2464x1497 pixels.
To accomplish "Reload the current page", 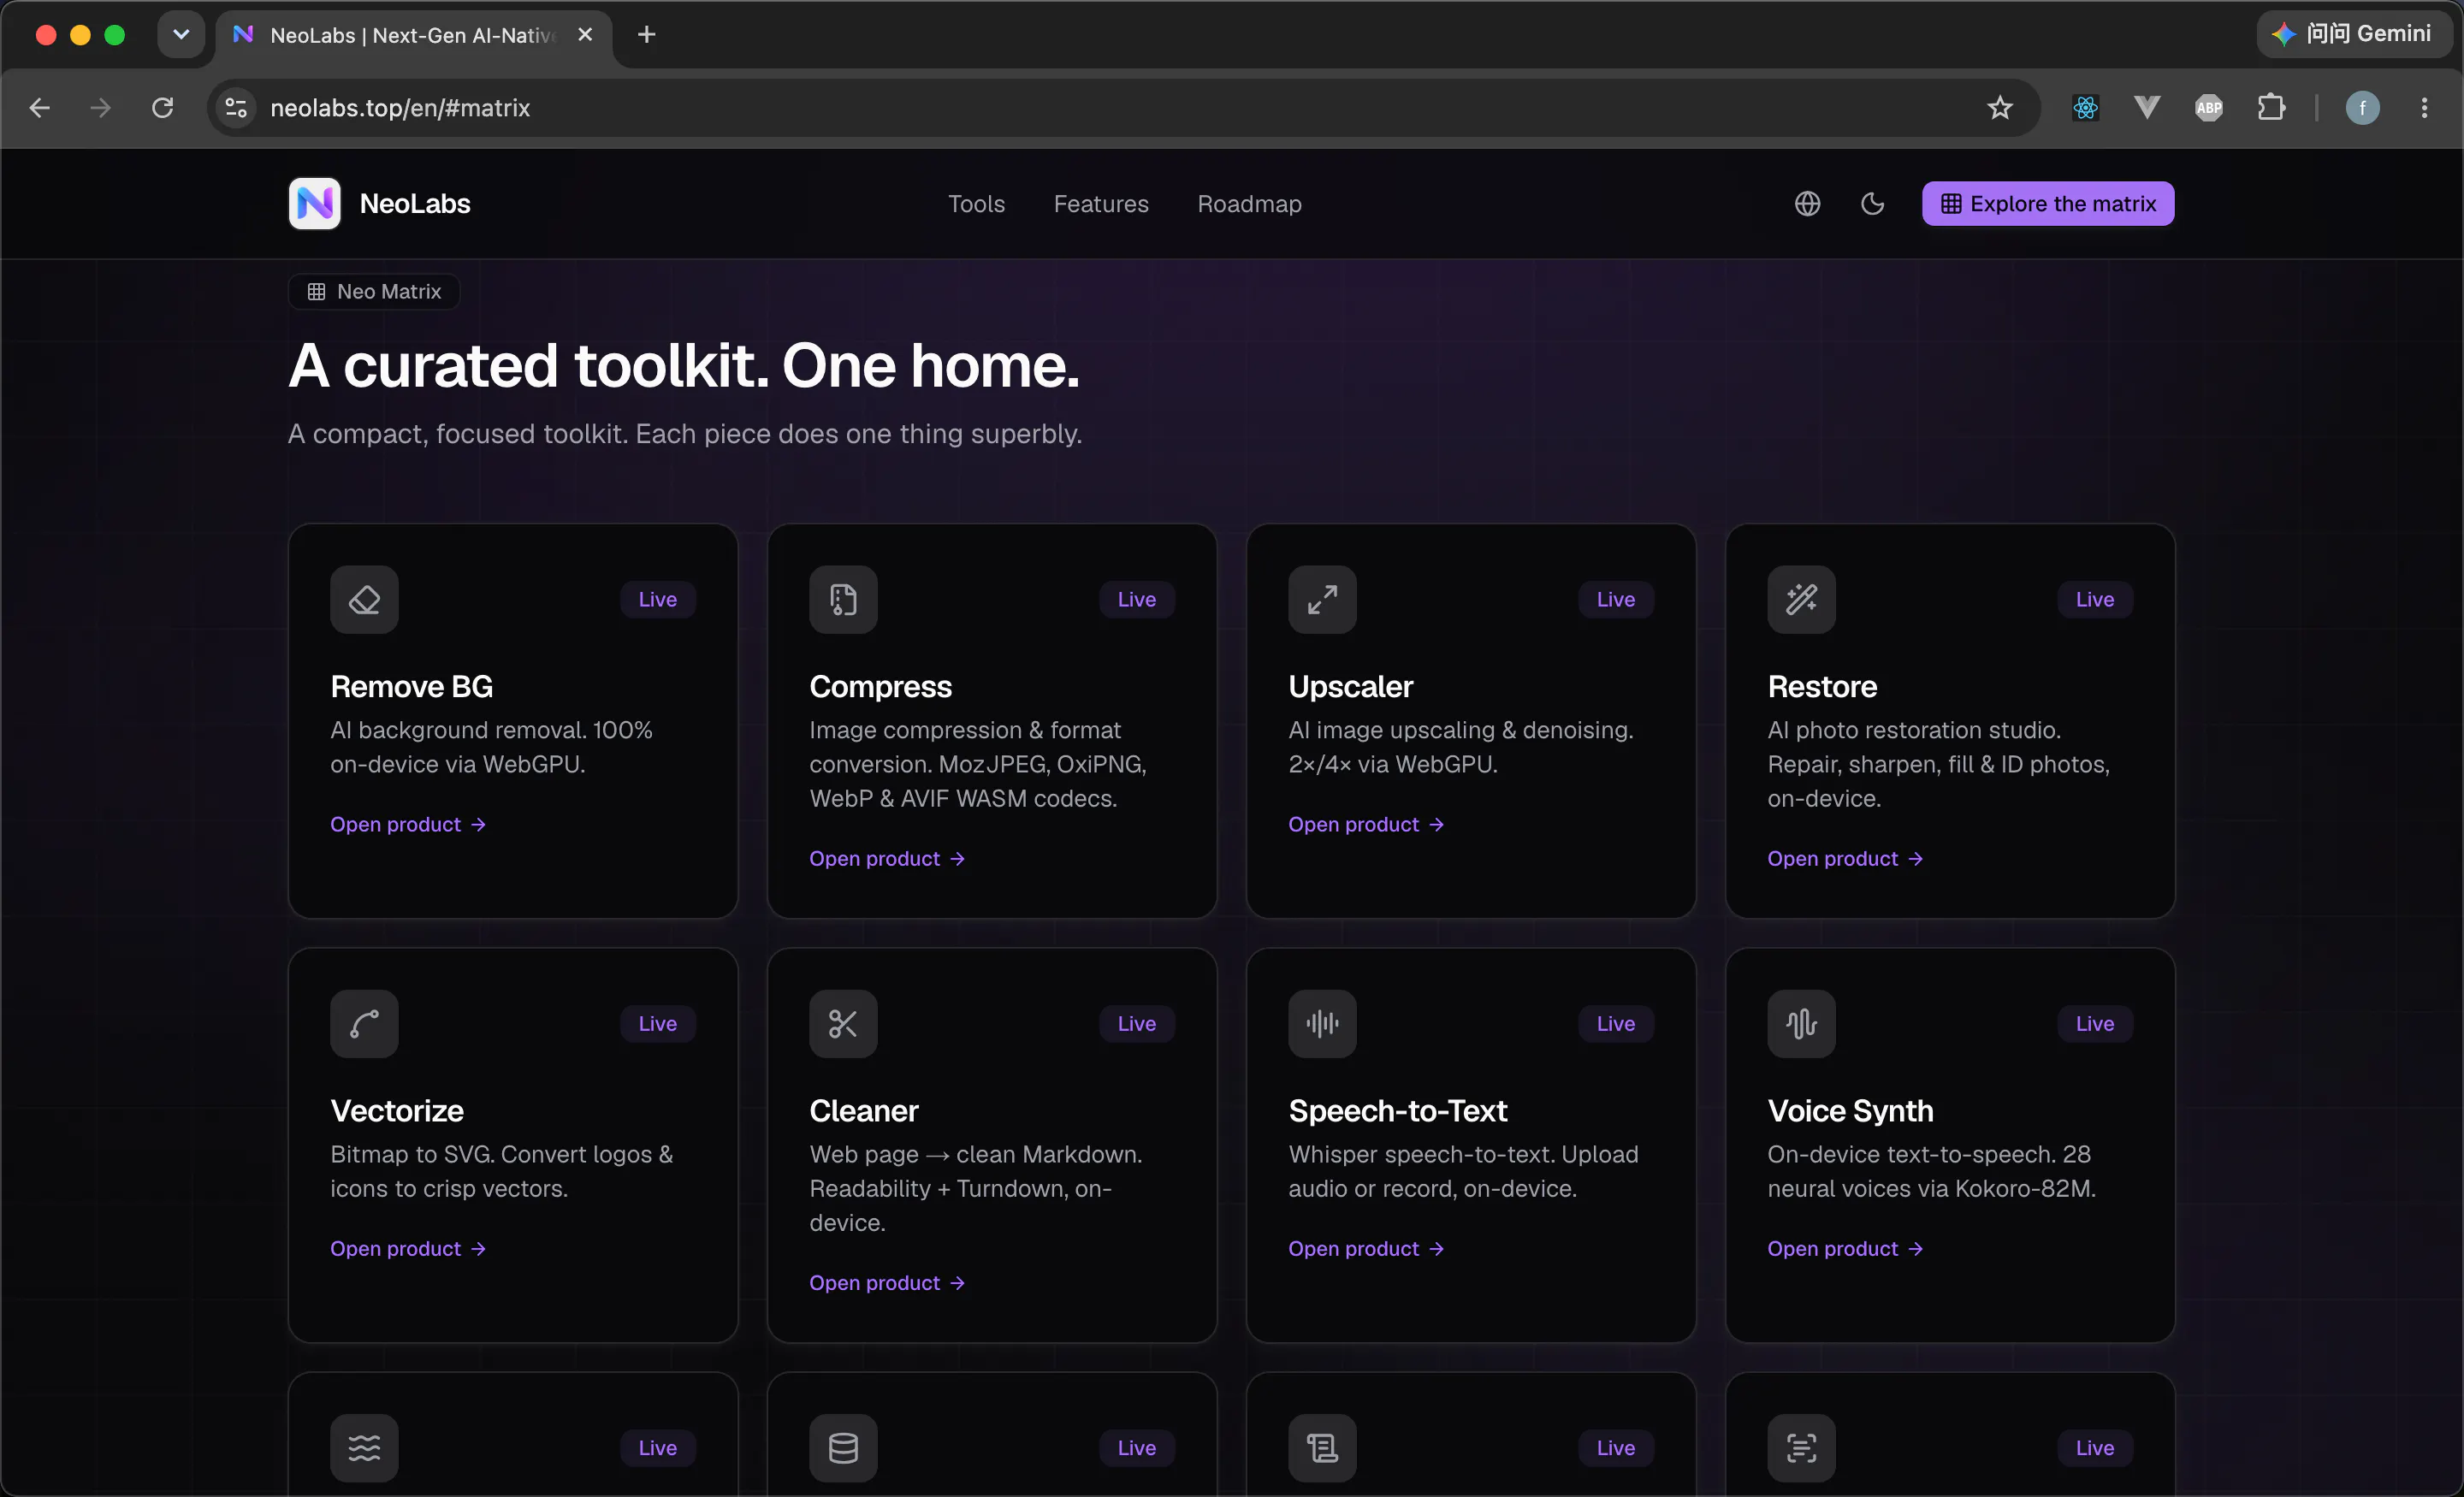I will (162, 108).
